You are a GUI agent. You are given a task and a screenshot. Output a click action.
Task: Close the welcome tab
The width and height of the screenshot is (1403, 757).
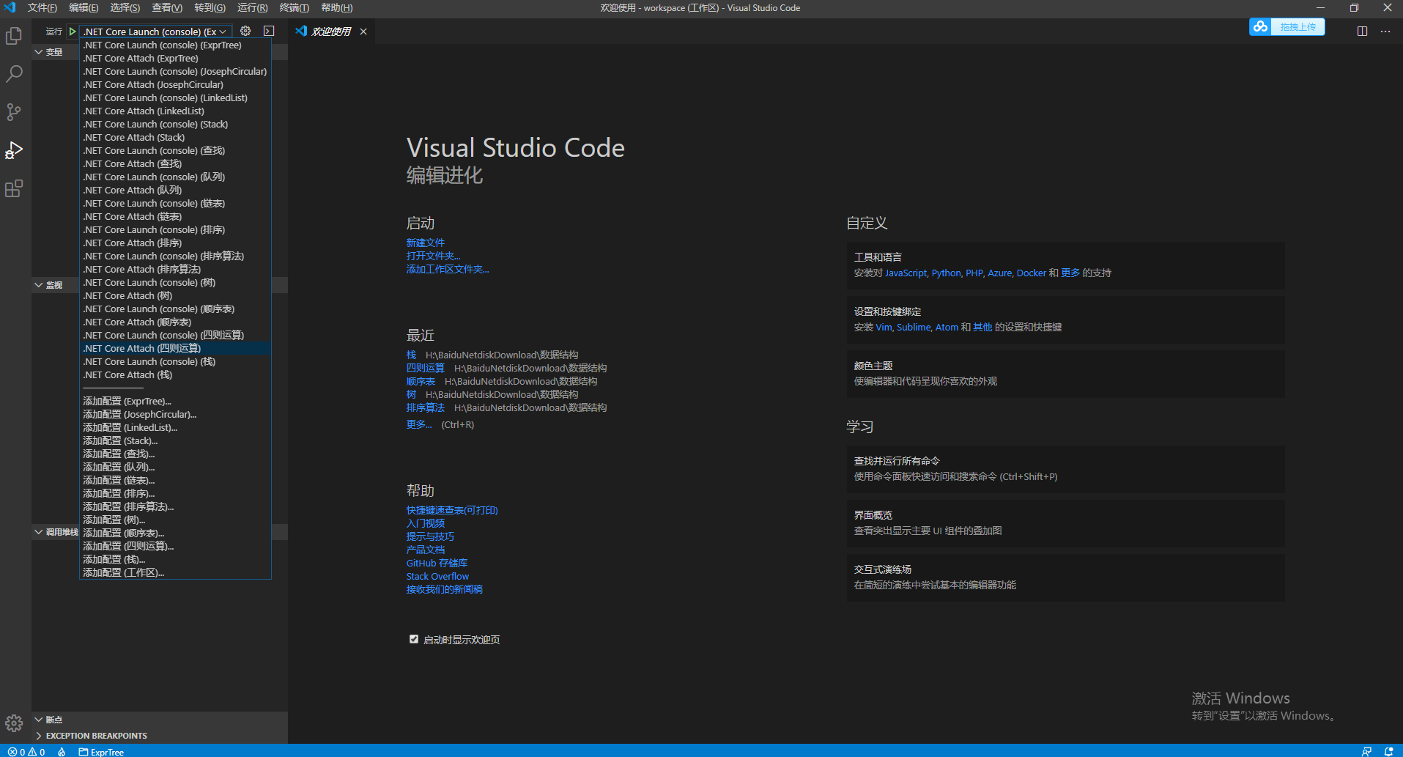[363, 32]
